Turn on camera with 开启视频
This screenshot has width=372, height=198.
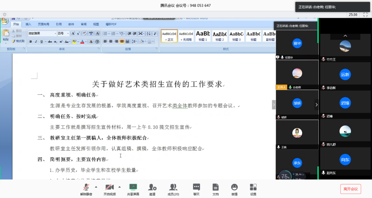109,187
